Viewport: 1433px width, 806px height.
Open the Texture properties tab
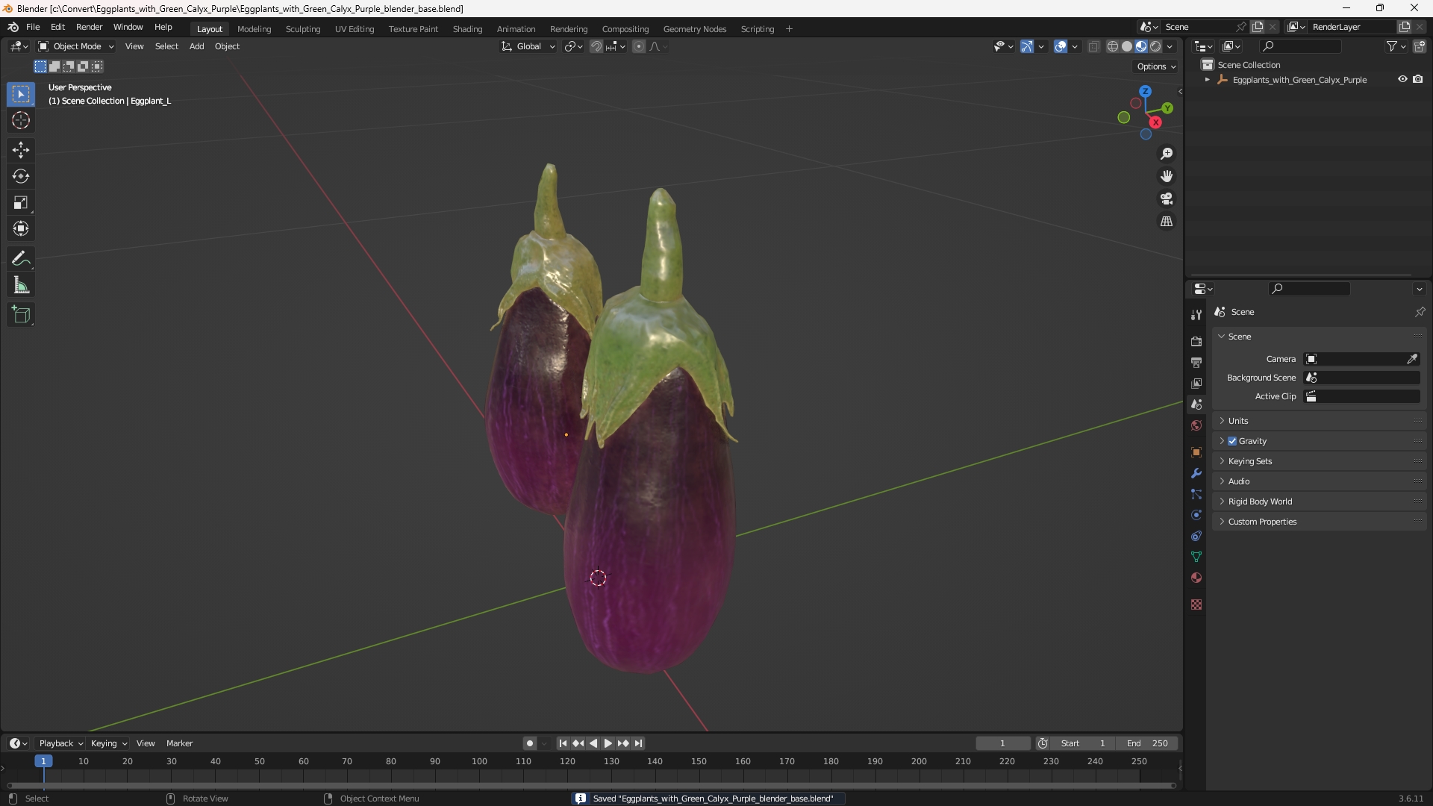coord(1196,604)
